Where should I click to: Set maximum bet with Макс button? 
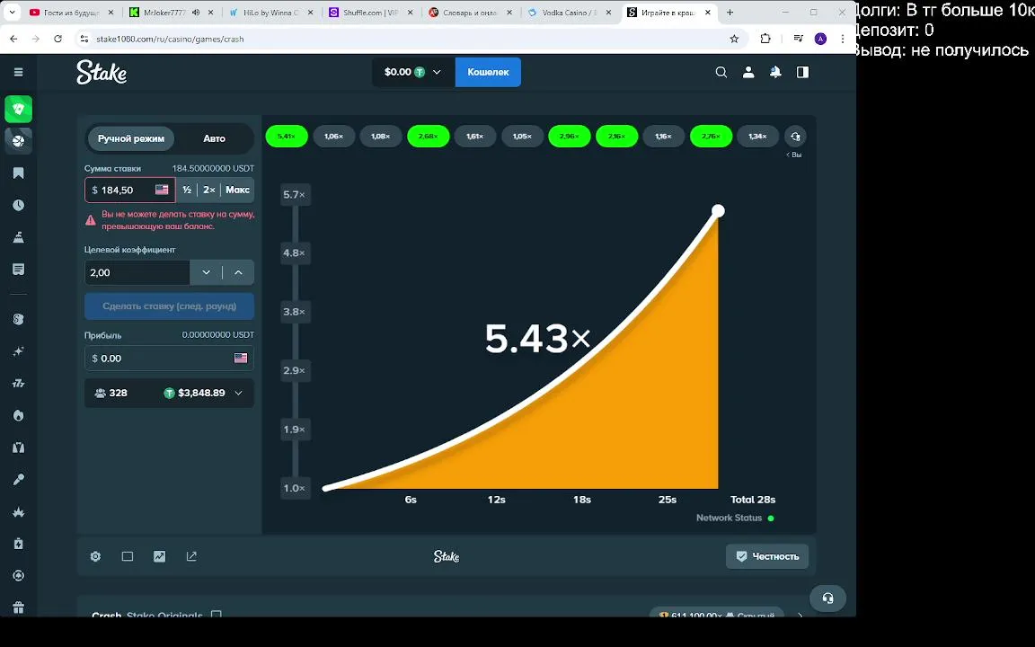coord(237,190)
